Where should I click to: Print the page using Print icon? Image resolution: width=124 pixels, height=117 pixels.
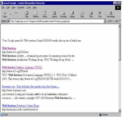(x=91, y=15)
